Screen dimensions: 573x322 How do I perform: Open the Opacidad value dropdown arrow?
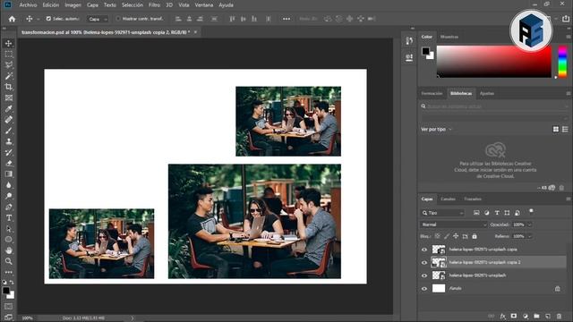coord(529,225)
